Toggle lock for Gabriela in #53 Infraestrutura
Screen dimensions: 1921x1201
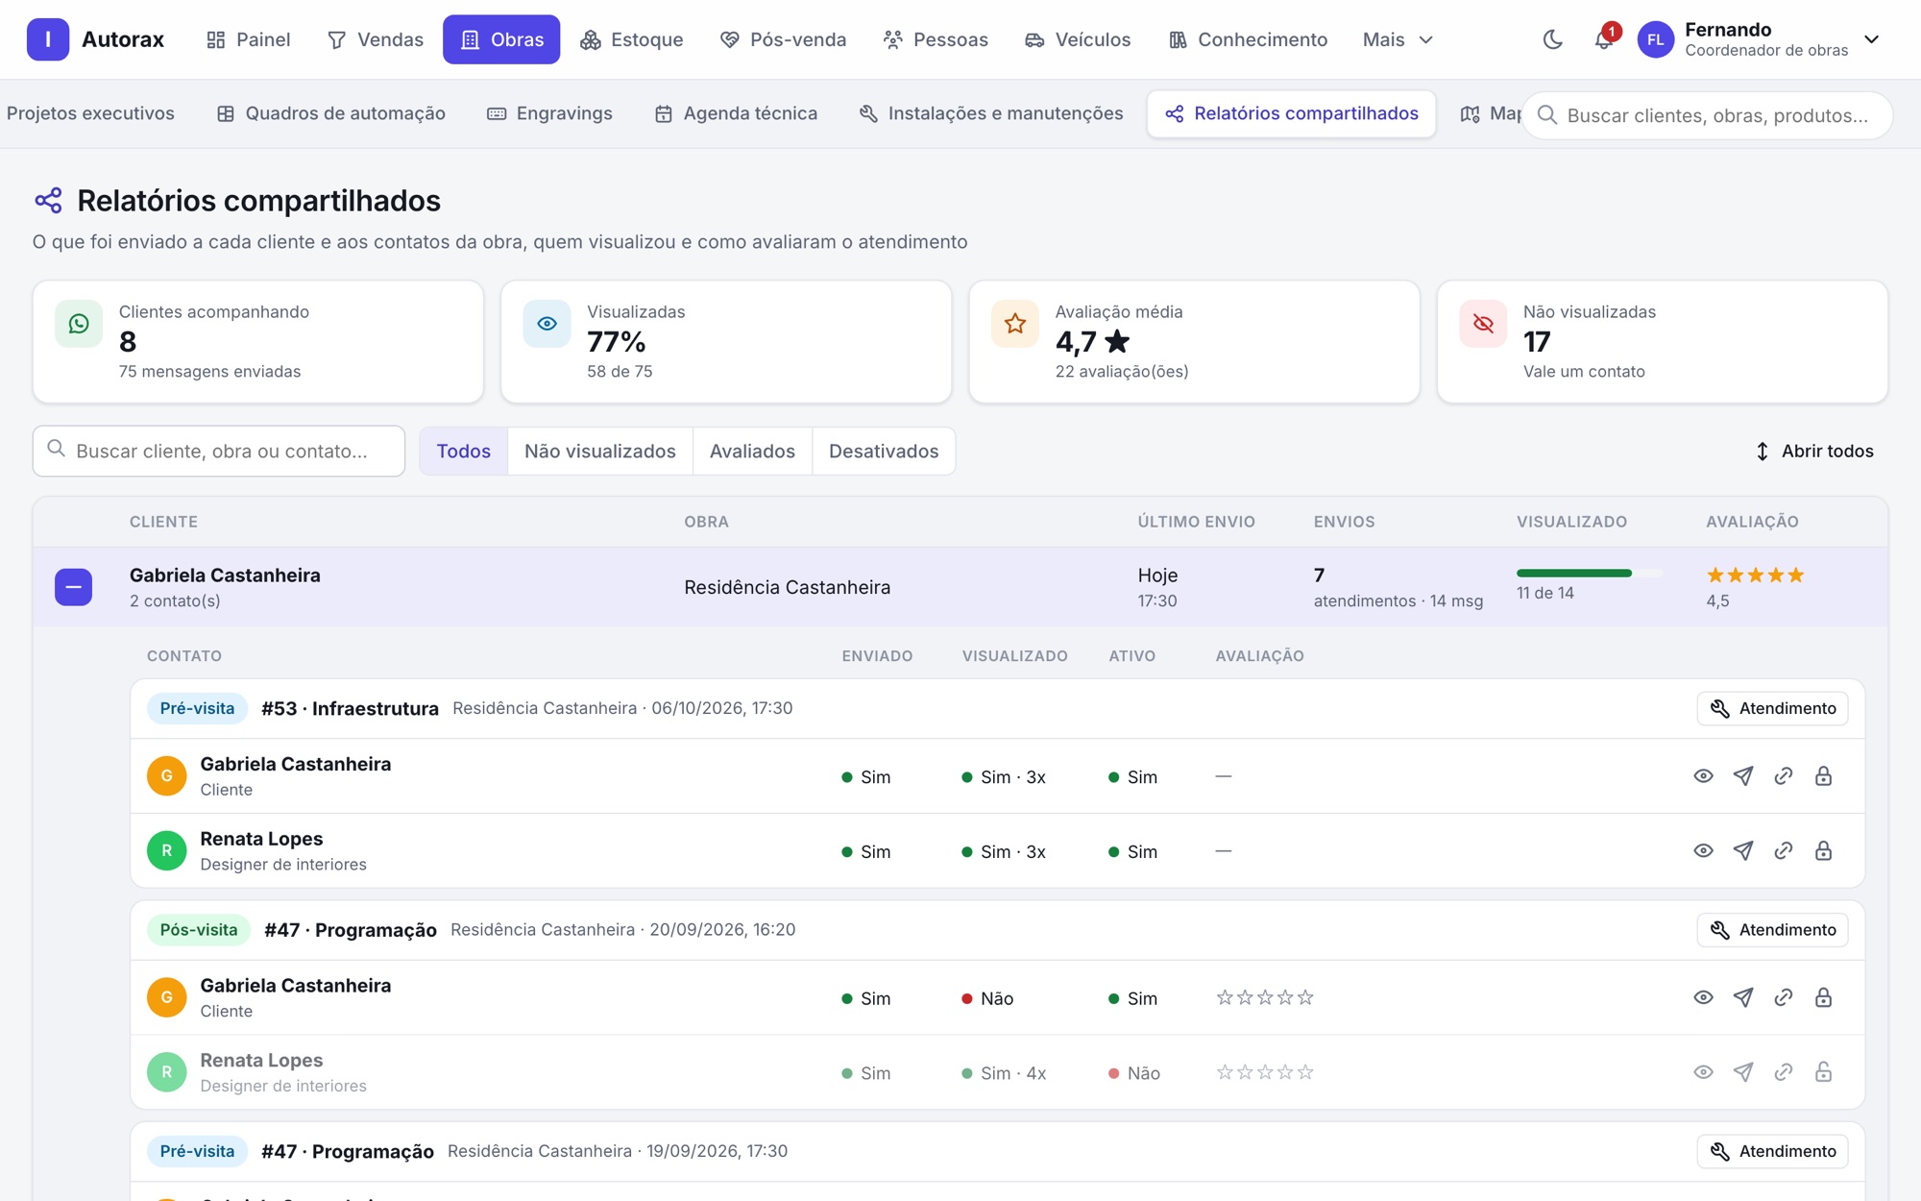pyautogui.click(x=1823, y=775)
